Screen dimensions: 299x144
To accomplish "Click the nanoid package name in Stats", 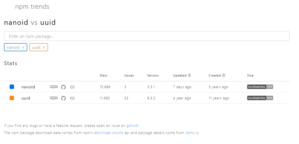I will pos(28,87).
